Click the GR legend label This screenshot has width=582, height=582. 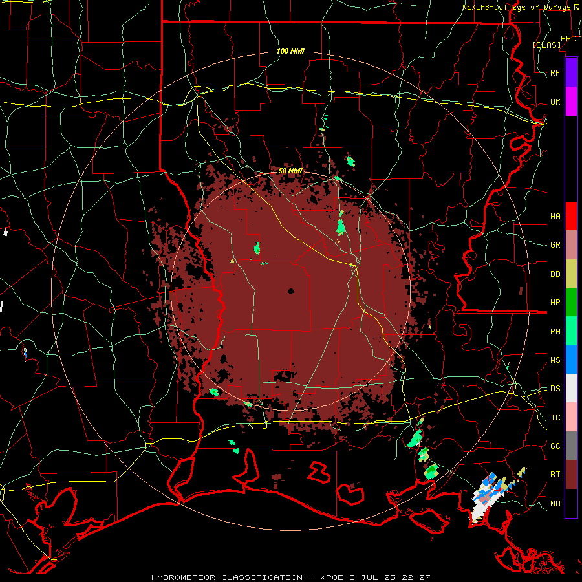555,245
